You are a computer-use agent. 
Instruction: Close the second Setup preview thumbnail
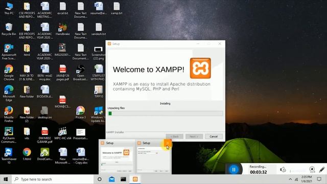[x=168, y=143]
